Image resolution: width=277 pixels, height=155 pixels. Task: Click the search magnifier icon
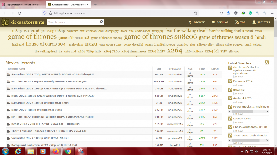pyautogui.click(x=101, y=22)
